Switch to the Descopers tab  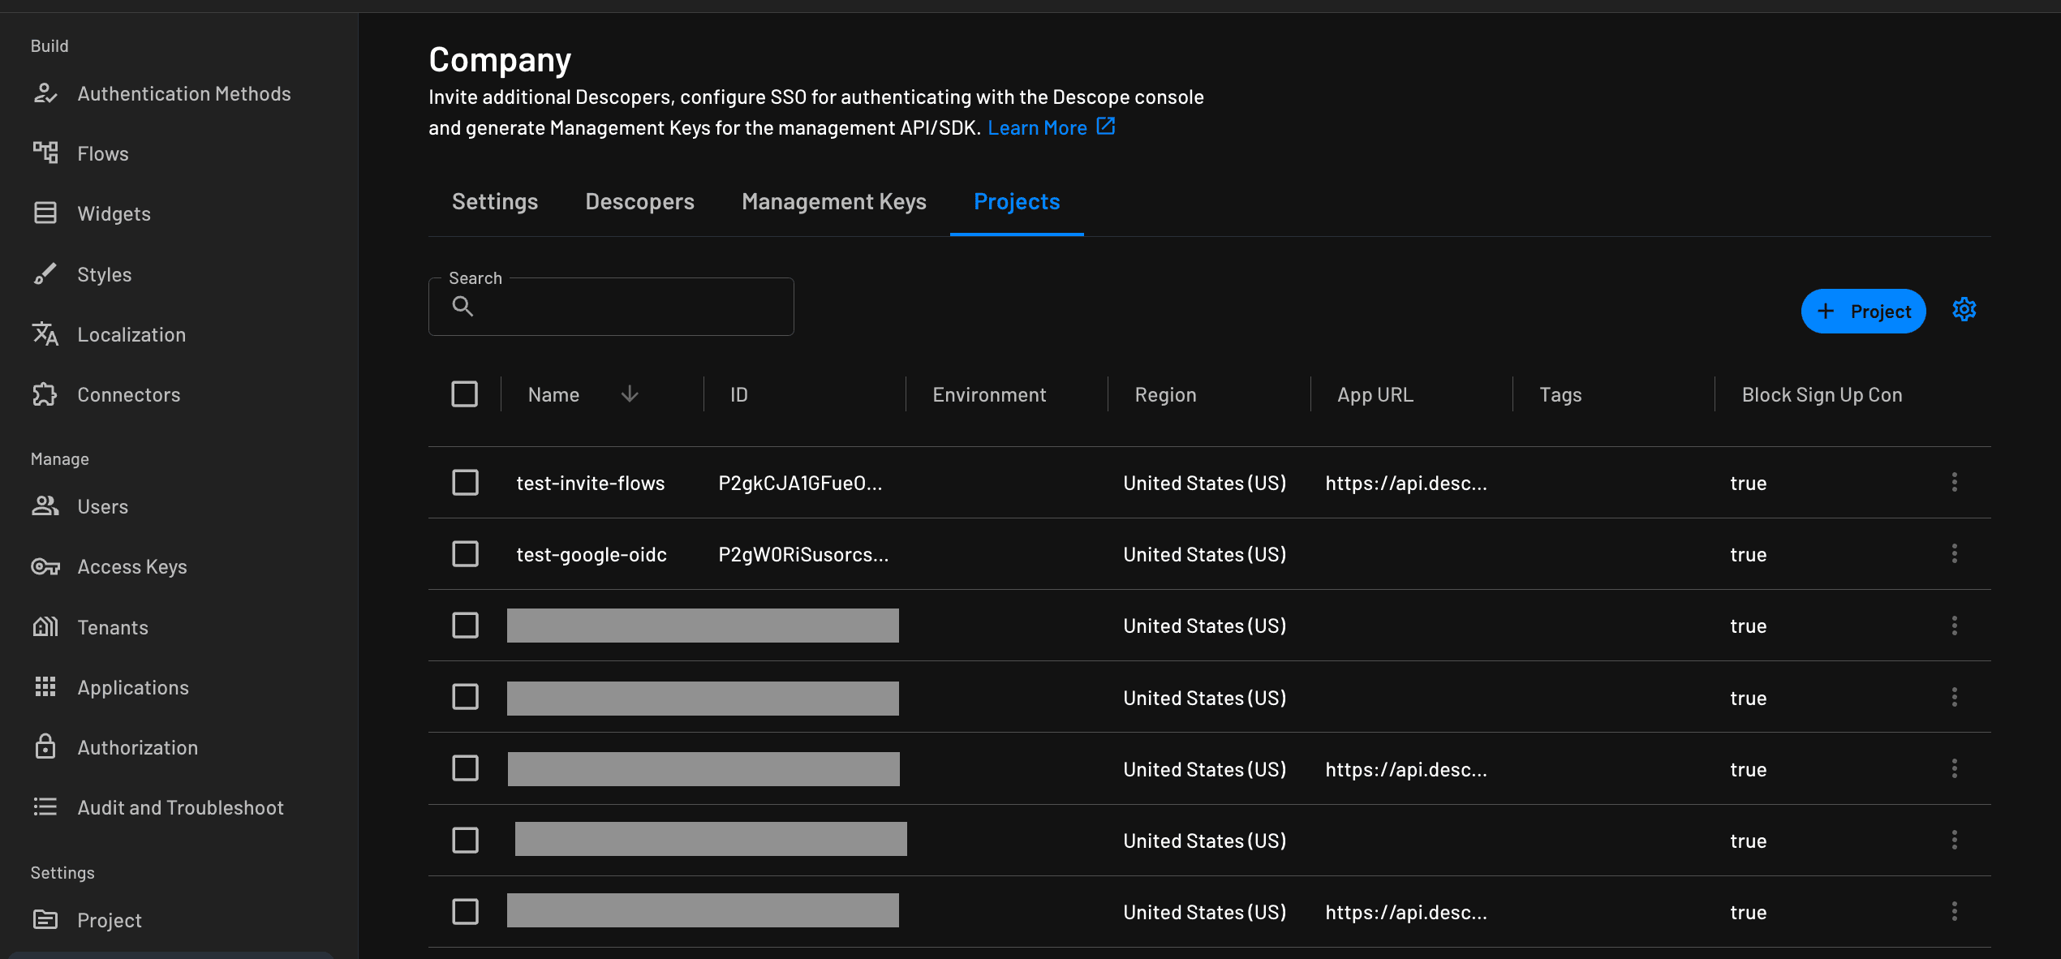pyautogui.click(x=639, y=201)
